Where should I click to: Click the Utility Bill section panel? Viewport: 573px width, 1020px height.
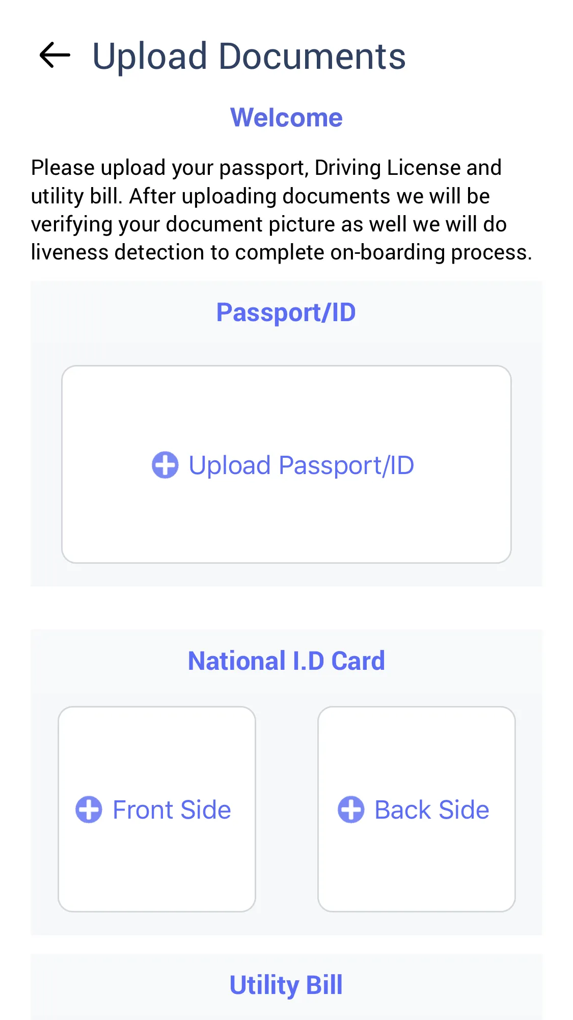(286, 987)
